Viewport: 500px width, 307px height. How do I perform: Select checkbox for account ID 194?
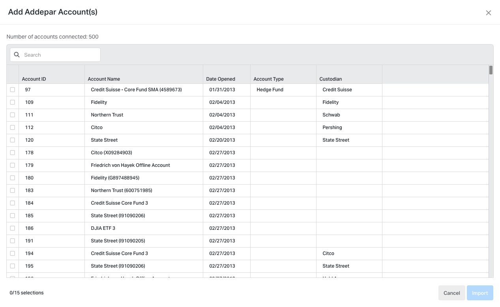click(13, 253)
